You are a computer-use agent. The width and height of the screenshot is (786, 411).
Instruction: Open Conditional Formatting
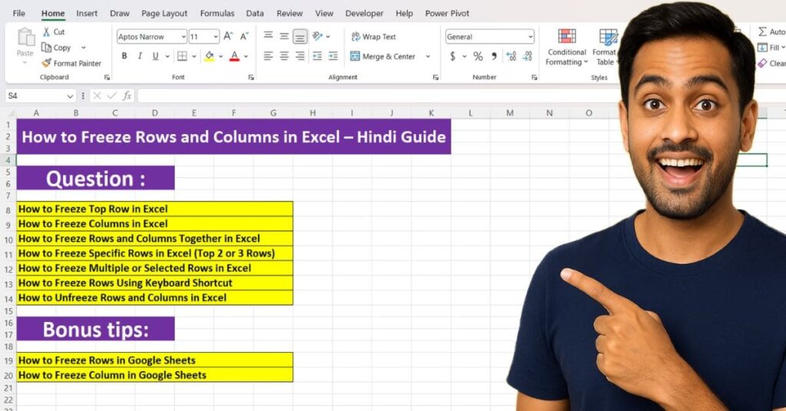[x=566, y=48]
